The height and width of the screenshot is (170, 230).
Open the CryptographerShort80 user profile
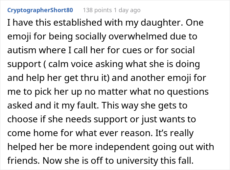click(40, 10)
